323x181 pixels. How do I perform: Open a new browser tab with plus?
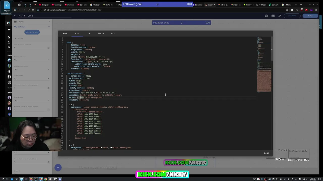[x=296, y=5]
